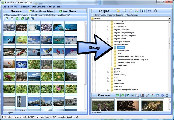
Task: Expand the Mein HomepageFIX Backup node
Action: pos(108,90)
